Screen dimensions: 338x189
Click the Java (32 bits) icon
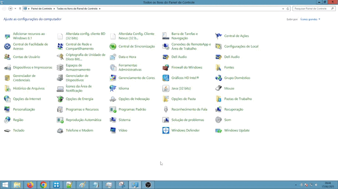point(166,88)
